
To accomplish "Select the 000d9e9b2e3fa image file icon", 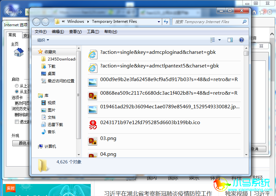I will pyautogui.click(x=93, y=82).
